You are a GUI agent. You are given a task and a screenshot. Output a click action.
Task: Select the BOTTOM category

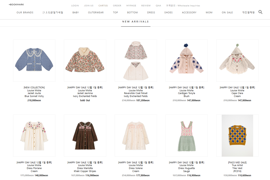pos(132,12)
